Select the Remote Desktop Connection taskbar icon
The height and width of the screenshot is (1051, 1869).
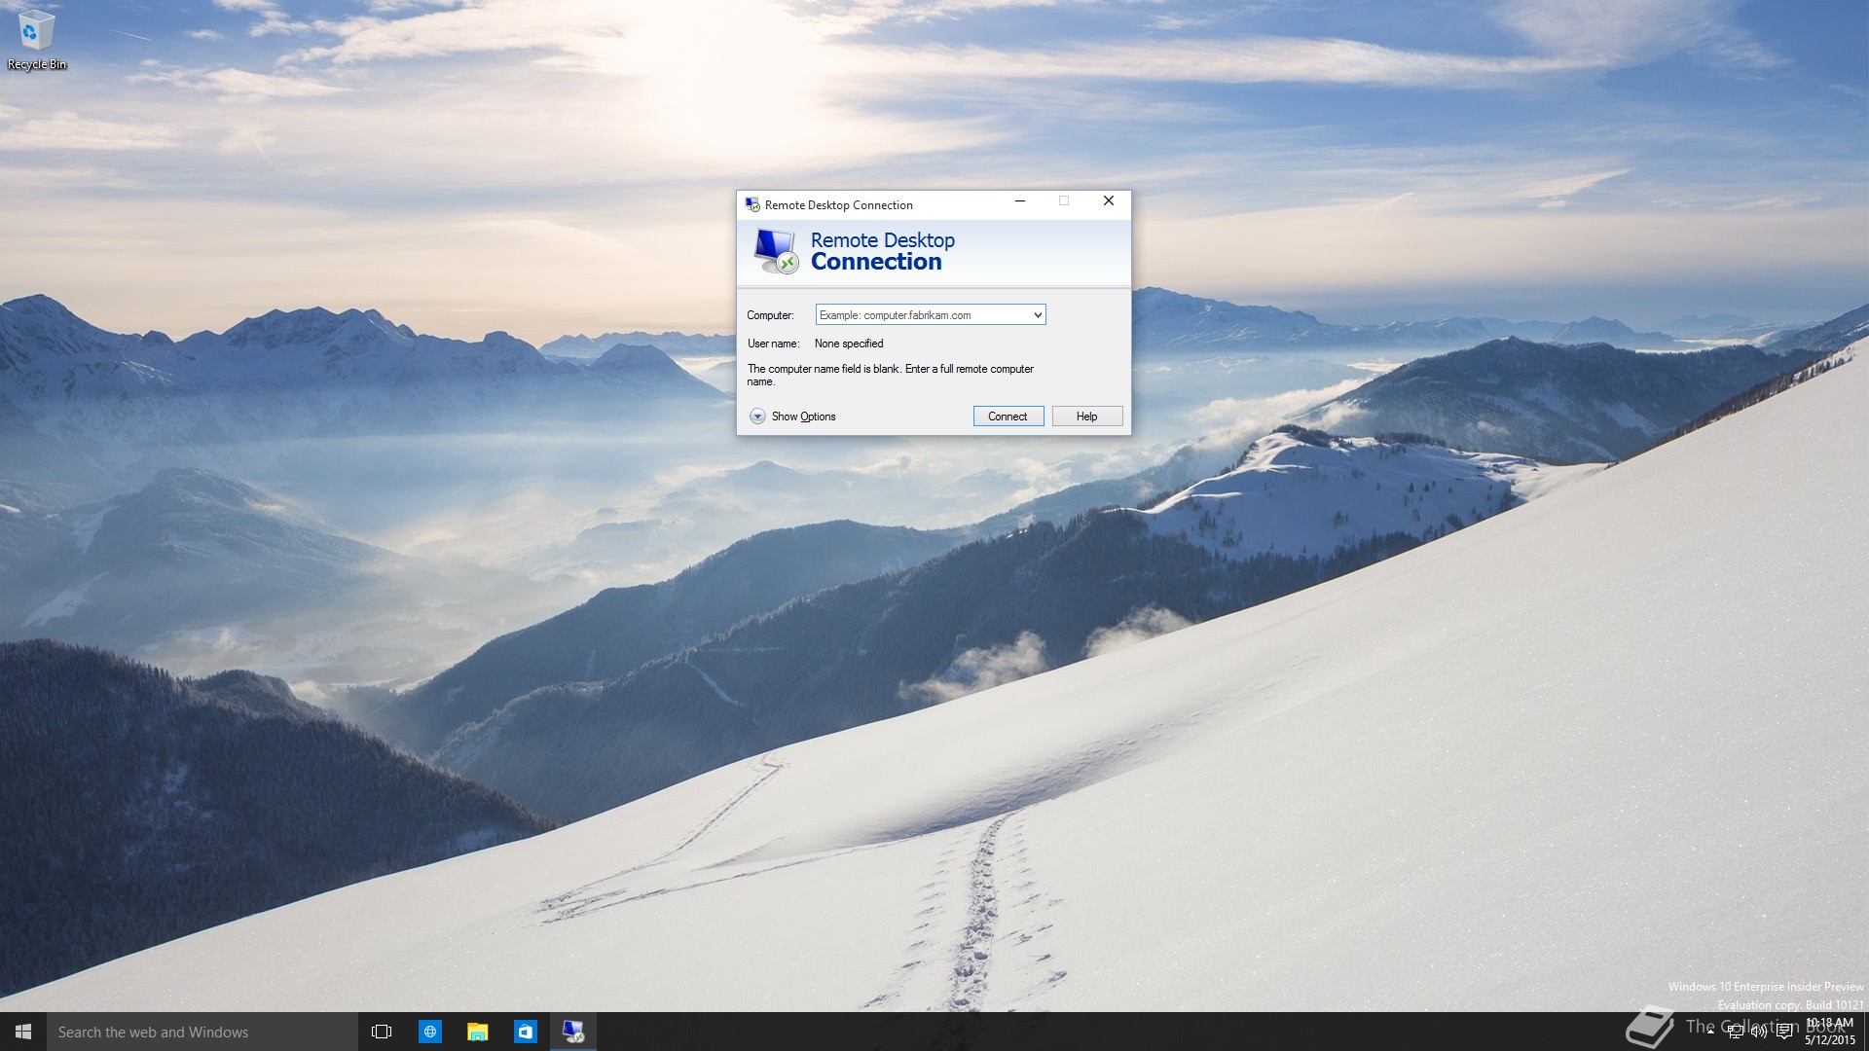[x=573, y=1032]
